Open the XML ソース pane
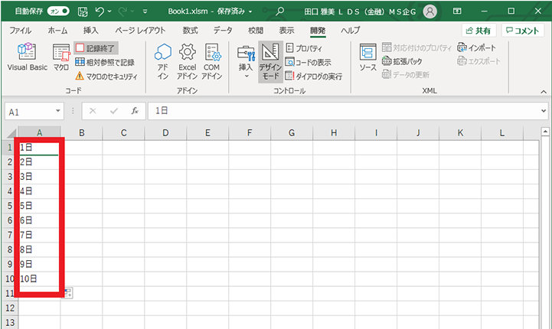This screenshot has height=329, width=552. point(368,57)
